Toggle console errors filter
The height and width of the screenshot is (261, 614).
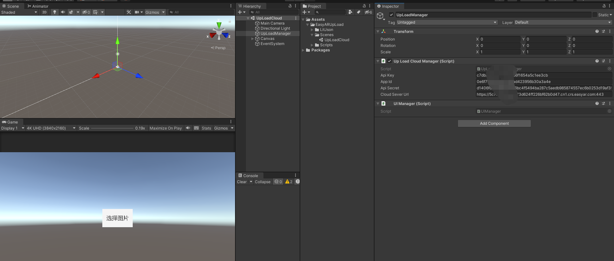point(297,182)
